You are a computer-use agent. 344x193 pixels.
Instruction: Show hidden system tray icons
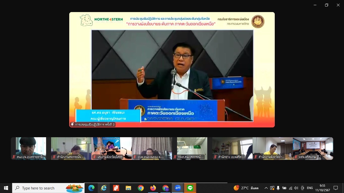(x=266, y=188)
